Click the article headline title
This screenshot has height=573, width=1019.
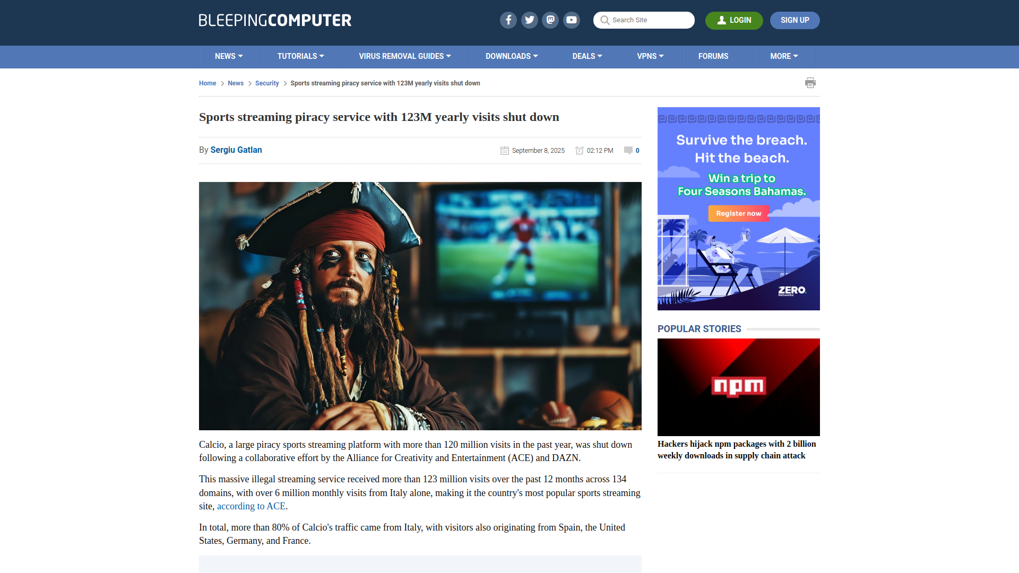(x=379, y=117)
